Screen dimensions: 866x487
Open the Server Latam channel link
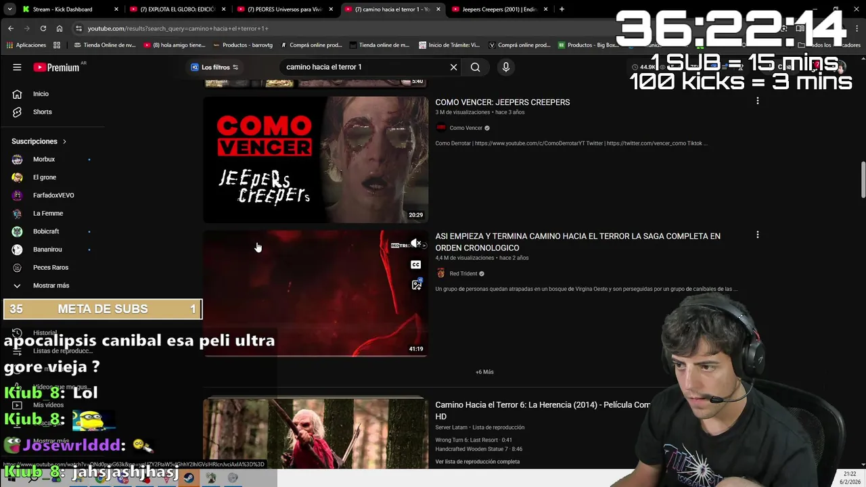[451, 427]
